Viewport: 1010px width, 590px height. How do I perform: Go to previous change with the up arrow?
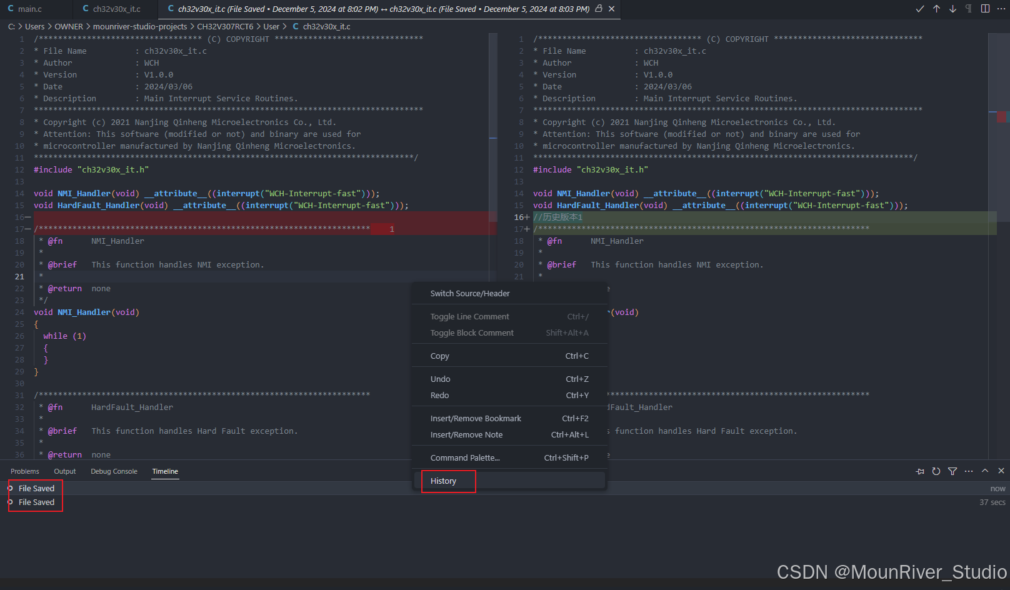tap(936, 9)
